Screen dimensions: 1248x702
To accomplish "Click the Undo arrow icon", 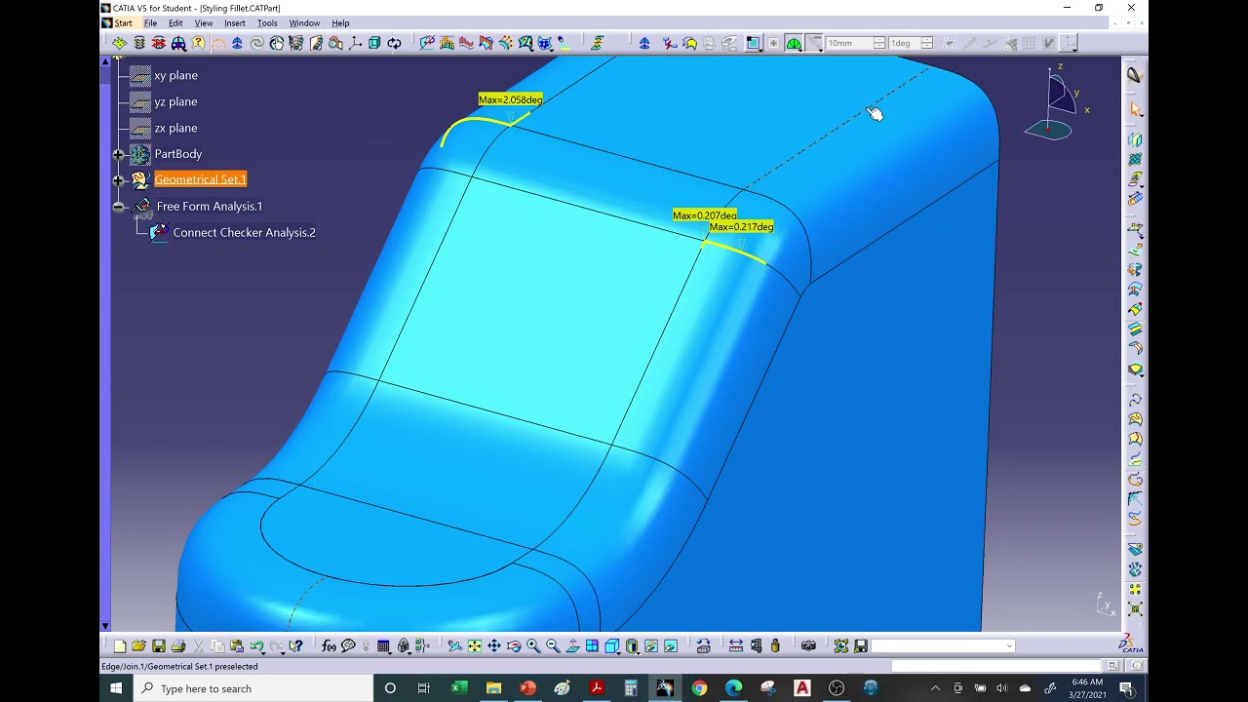I will pyautogui.click(x=256, y=645).
